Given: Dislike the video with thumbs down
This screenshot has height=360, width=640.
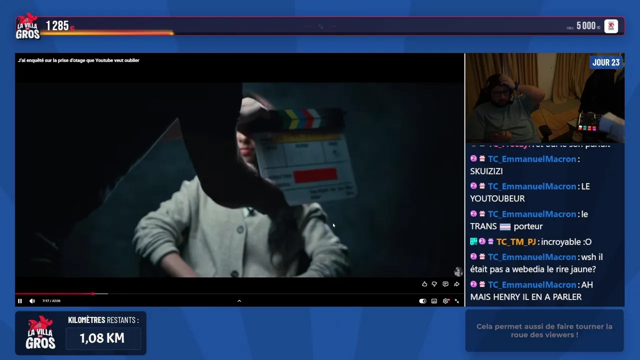Looking at the screenshot, I should click(x=434, y=284).
